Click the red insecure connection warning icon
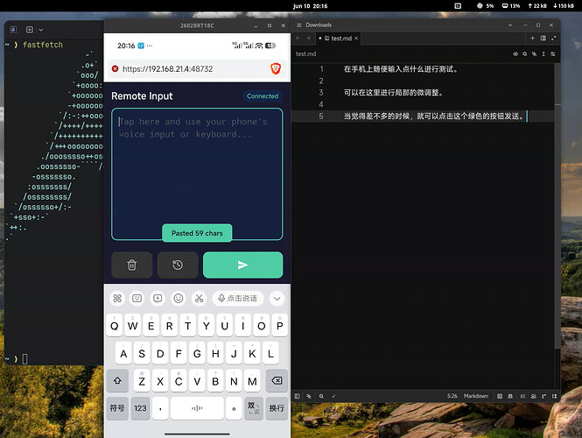 click(x=115, y=68)
